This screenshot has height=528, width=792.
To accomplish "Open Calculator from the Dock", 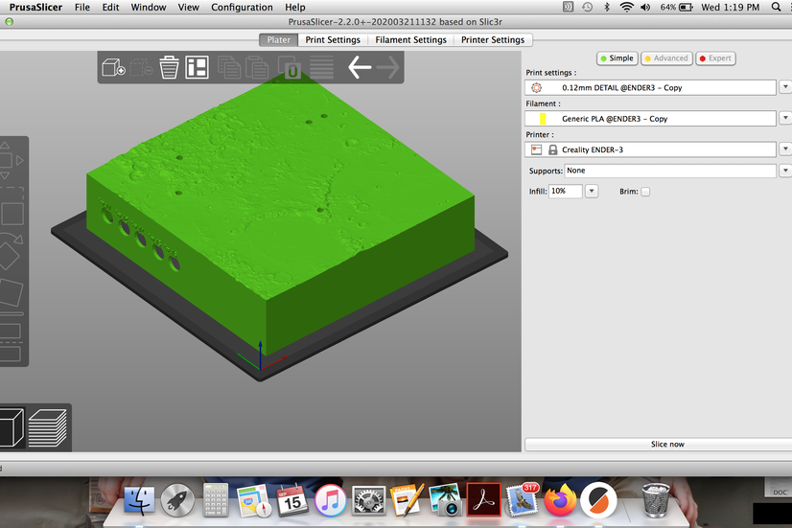I will [216, 500].
